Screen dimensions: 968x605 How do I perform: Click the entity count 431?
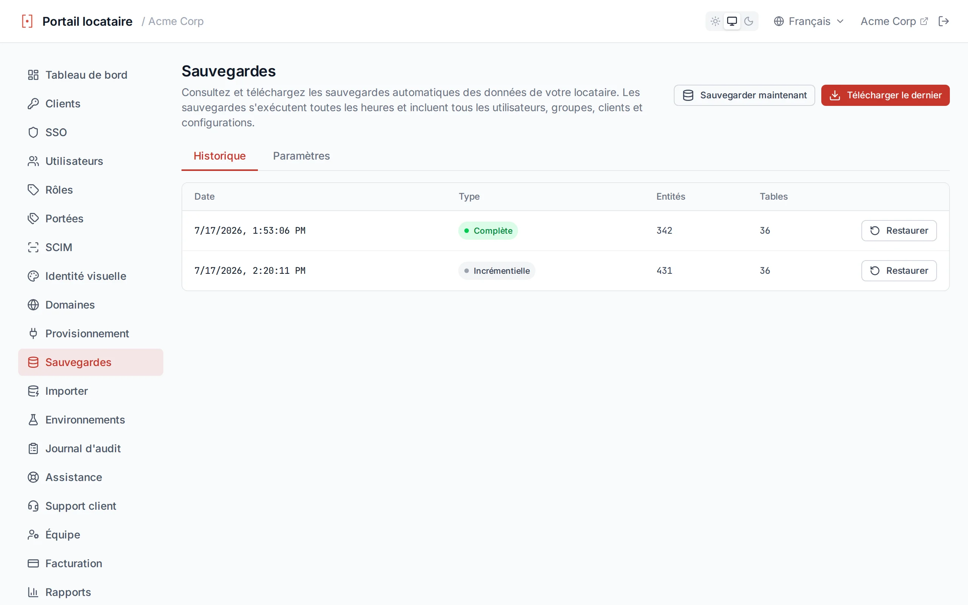tap(664, 270)
